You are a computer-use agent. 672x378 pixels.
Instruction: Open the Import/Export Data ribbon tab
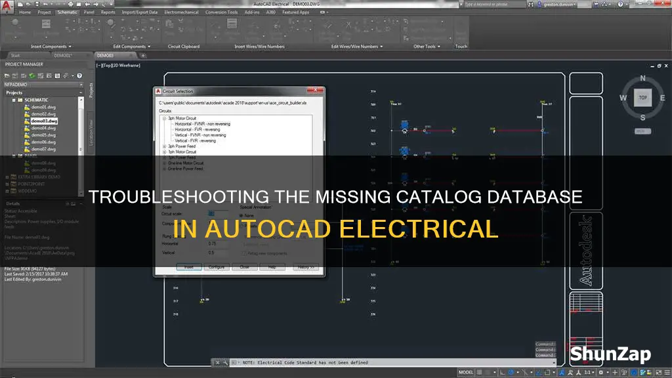(139, 12)
